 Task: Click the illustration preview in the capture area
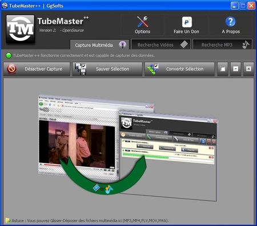tap(127, 148)
